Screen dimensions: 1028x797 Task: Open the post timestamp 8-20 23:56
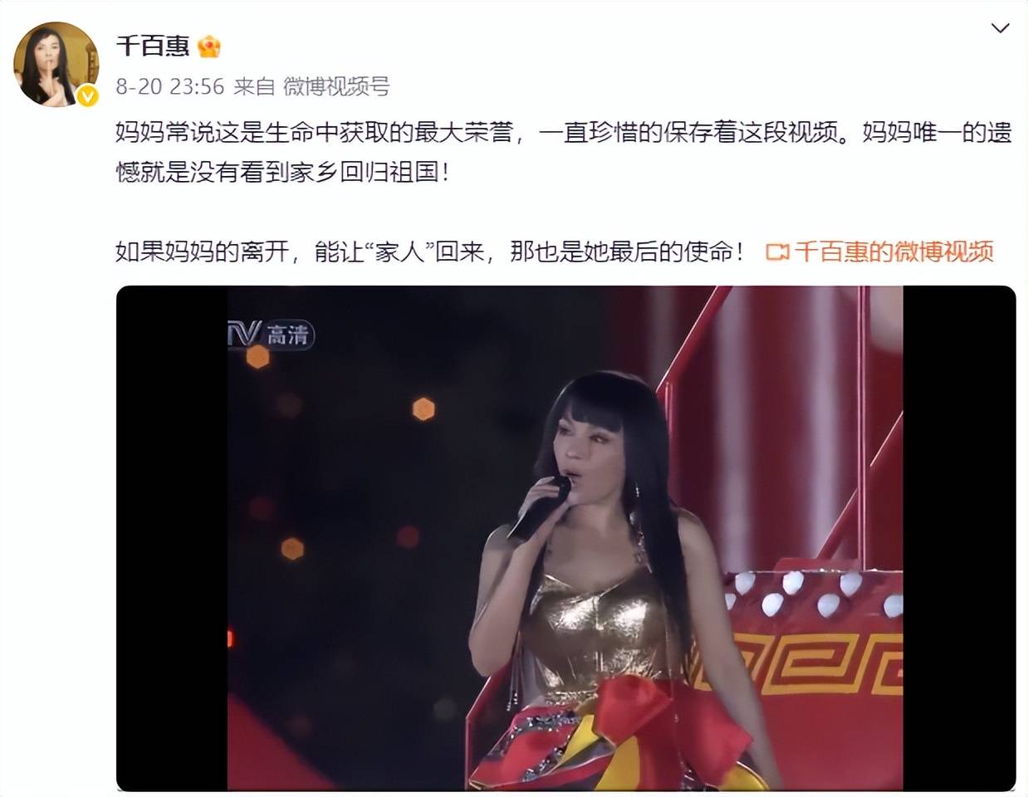[170, 86]
